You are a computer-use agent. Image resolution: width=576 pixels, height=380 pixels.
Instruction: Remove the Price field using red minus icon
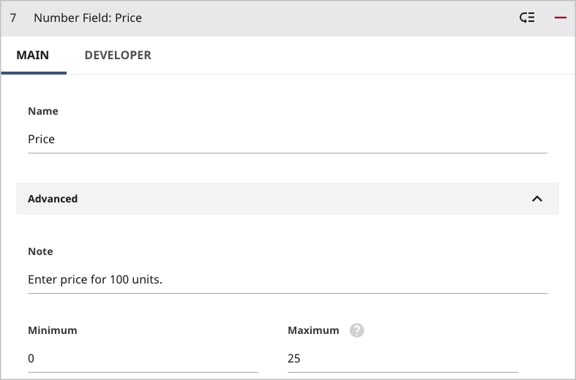(x=560, y=18)
